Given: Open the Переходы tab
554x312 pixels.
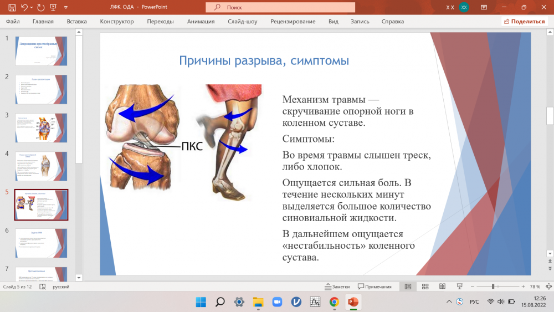Looking at the screenshot, I should 161,22.
